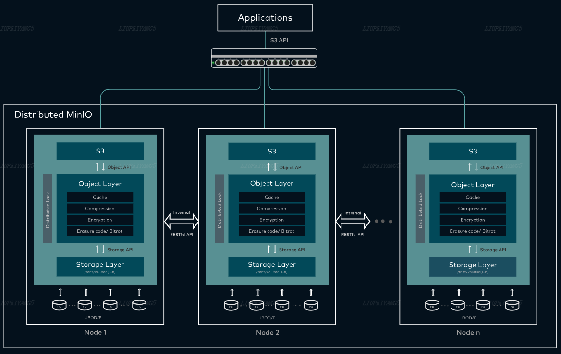Click the Node 1 caption
The width and height of the screenshot is (561, 354).
(95, 332)
